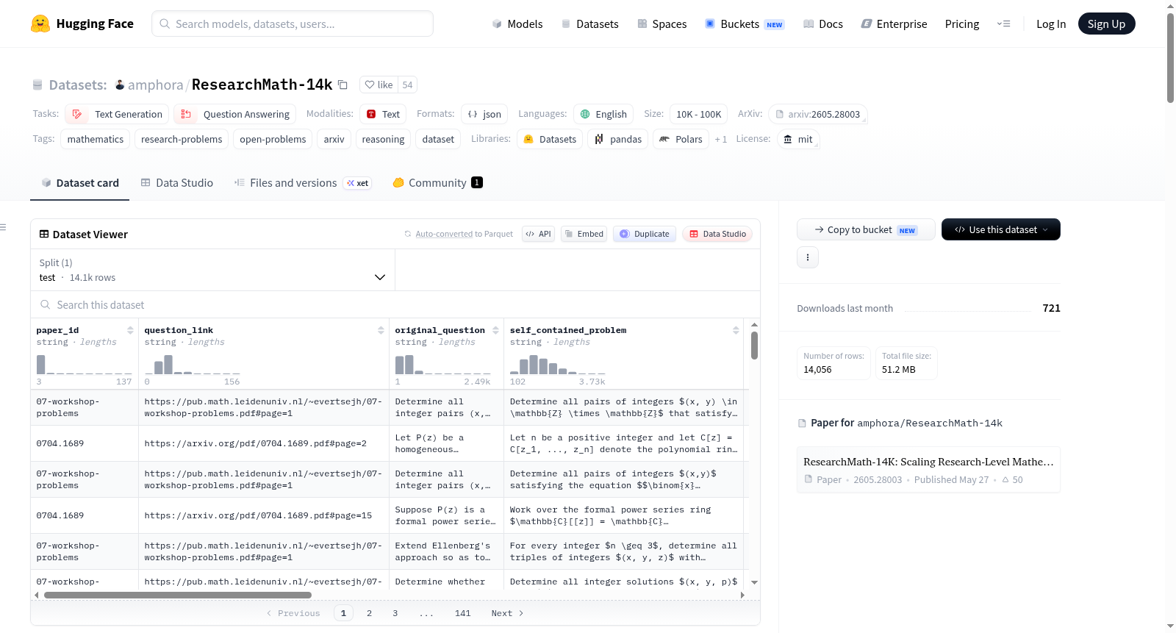Select the English language tag
This screenshot has height=633, width=1176.
pyautogui.click(x=603, y=114)
